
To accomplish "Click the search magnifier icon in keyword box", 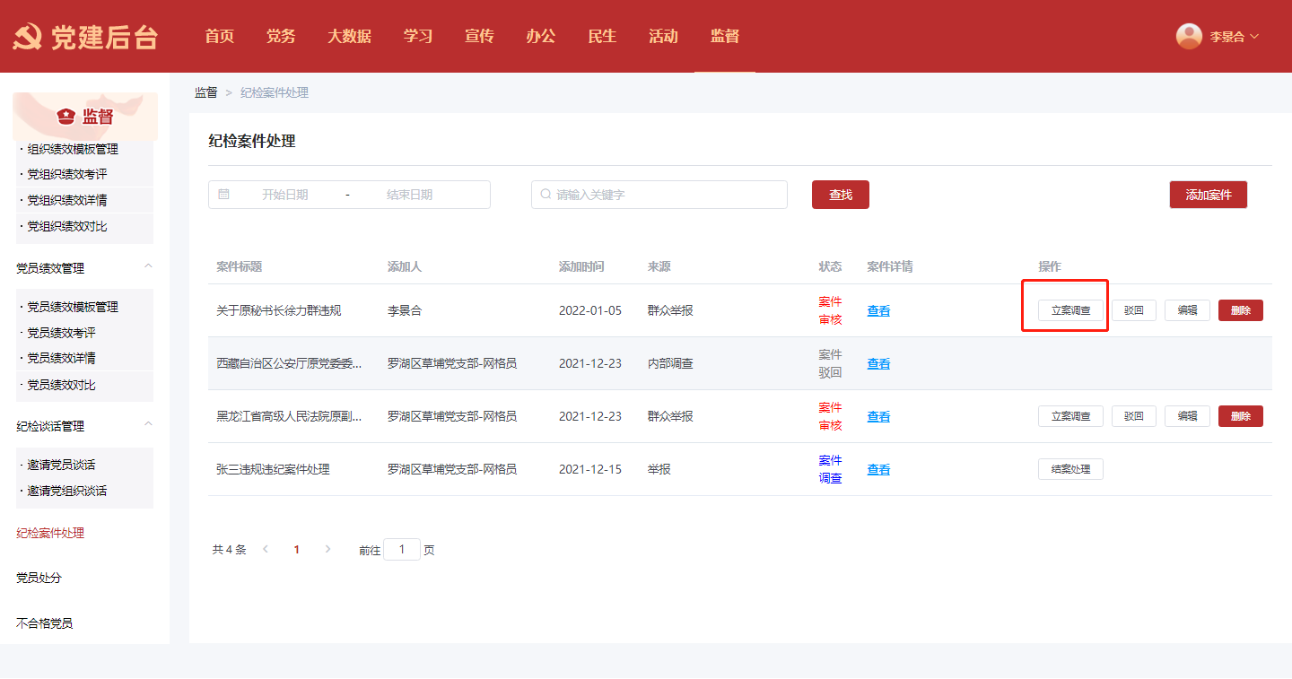I will coord(546,195).
